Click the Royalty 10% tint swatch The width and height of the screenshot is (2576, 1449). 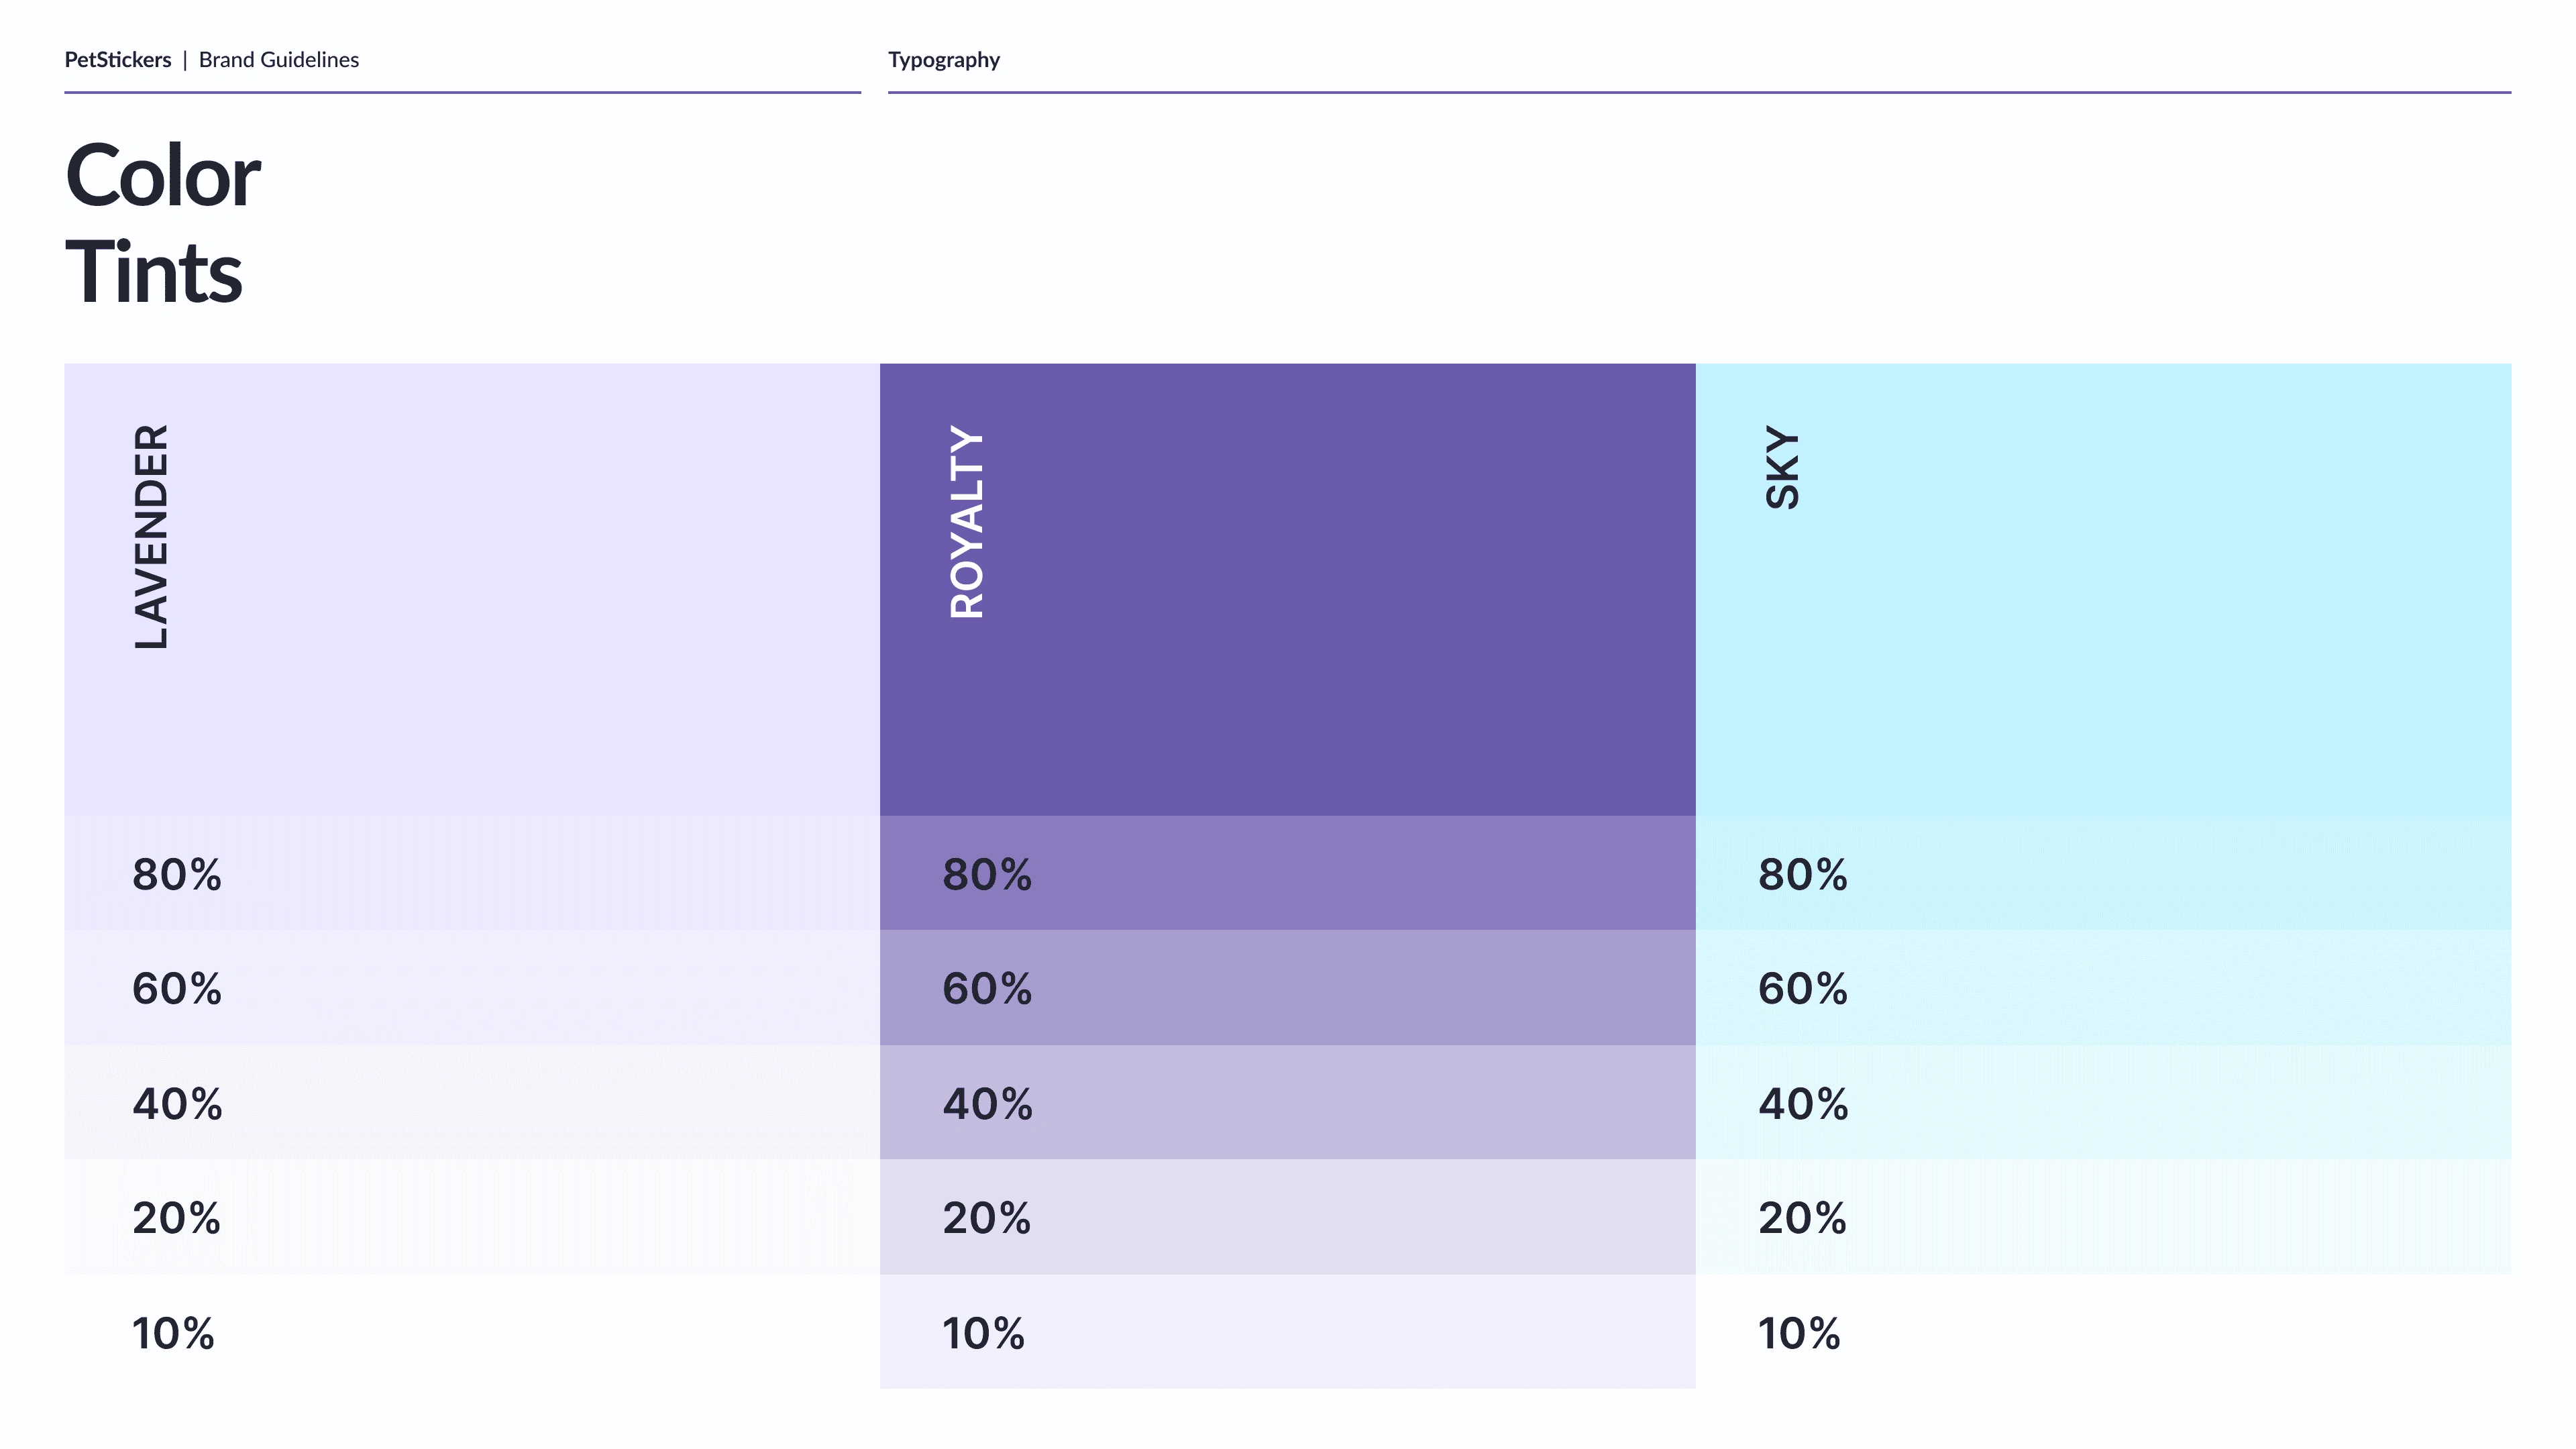pyautogui.click(x=1288, y=1331)
